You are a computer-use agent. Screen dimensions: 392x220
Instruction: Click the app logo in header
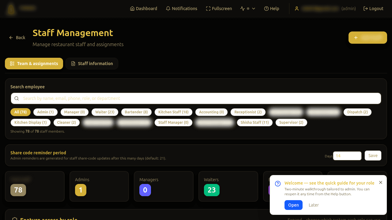pos(11,9)
